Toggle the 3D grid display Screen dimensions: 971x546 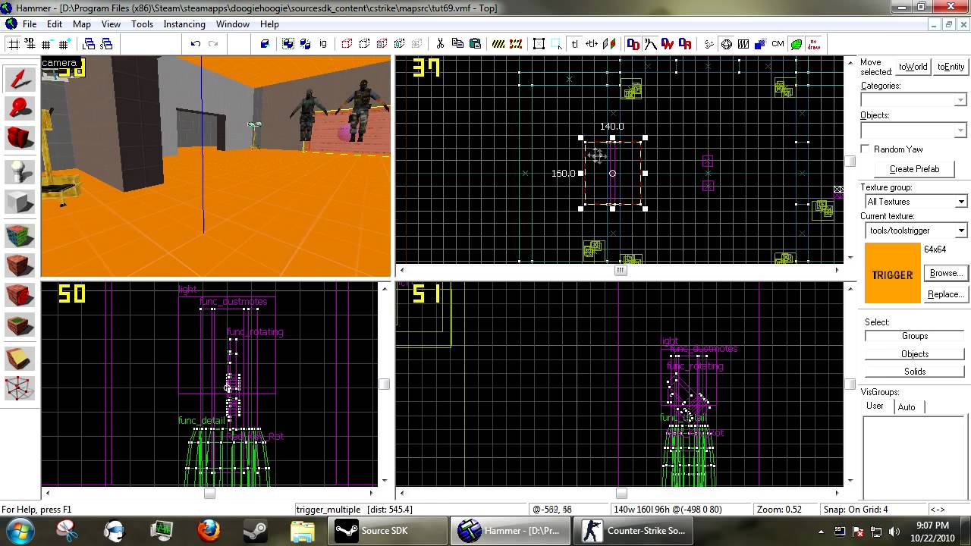pyautogui.click(x=30, y=44)
